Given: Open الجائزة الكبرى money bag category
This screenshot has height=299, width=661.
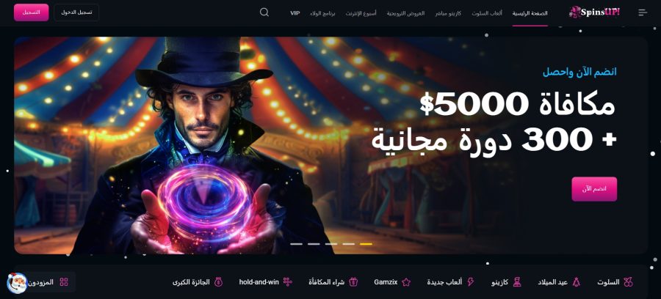Looking at the screenshot, I should point(198,282).
